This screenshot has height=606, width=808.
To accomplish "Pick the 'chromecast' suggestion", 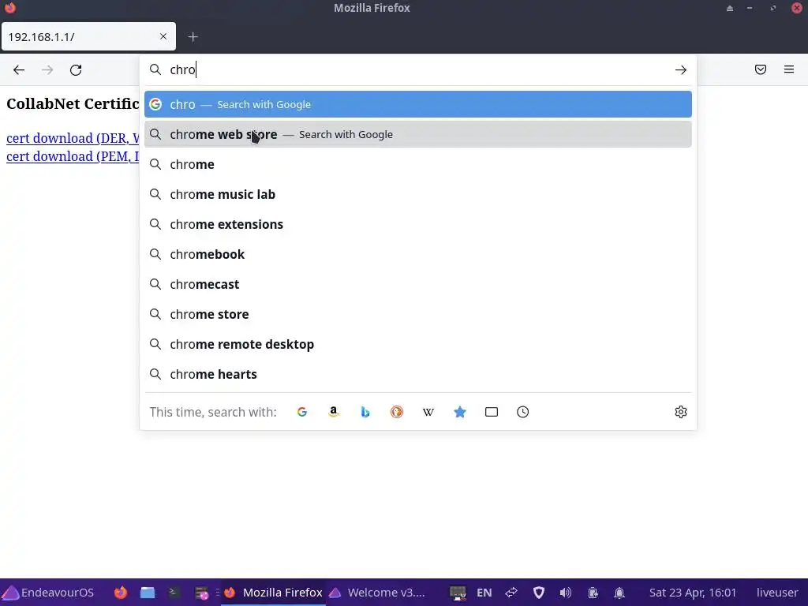I will [x=418, y=284].
